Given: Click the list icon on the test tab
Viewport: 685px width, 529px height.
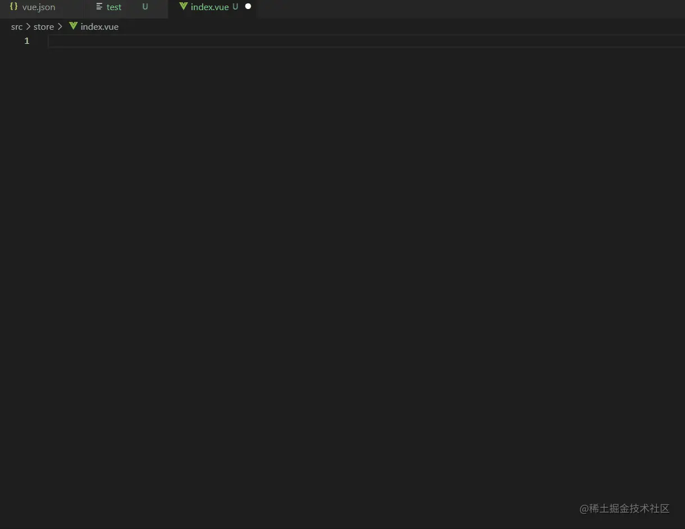Looking at the screenshot, I should coord(99,7).
